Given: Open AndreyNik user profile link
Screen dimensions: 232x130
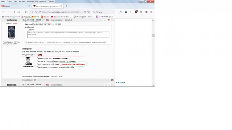Looking at the screenshot, I should (x=12, y=85).
